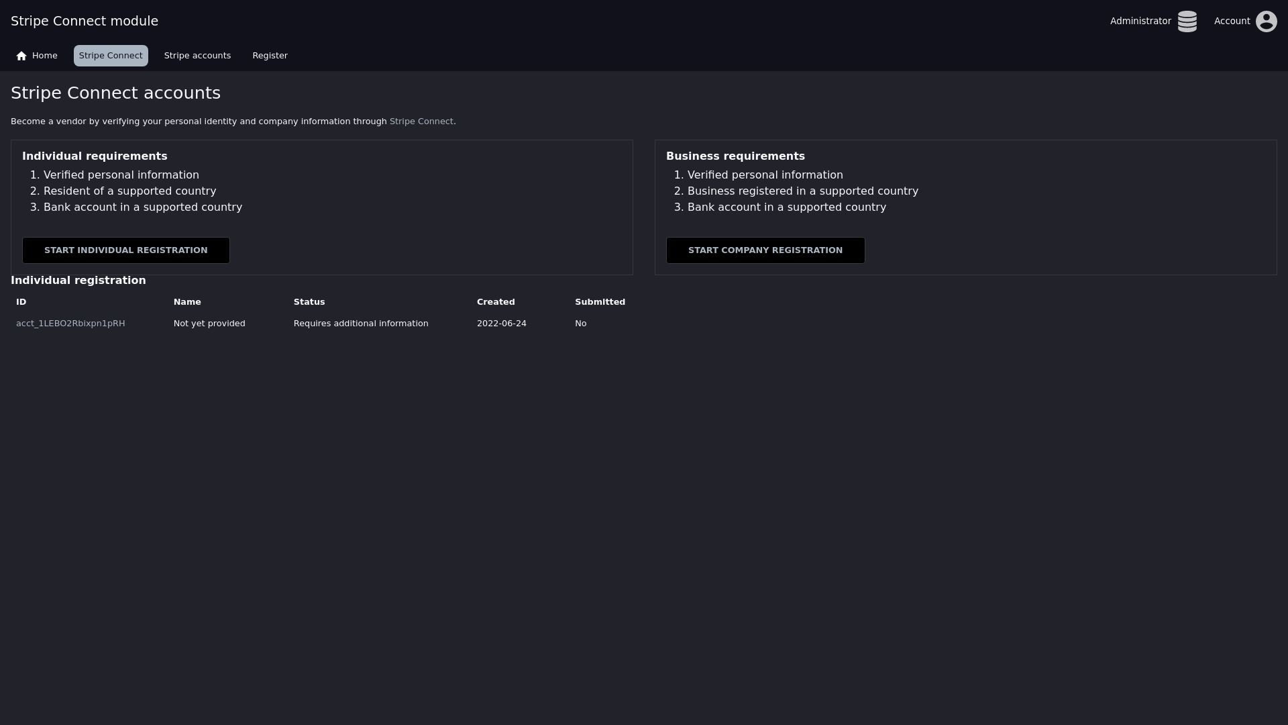The height and width of the screenshot is (725, 1288).
Task: Open the Account menu label
Action: click(x=1232, y=21)
